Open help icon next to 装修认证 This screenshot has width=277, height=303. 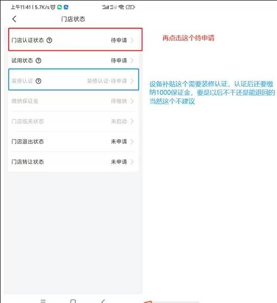pyautogui.click(x=38, y=81)
